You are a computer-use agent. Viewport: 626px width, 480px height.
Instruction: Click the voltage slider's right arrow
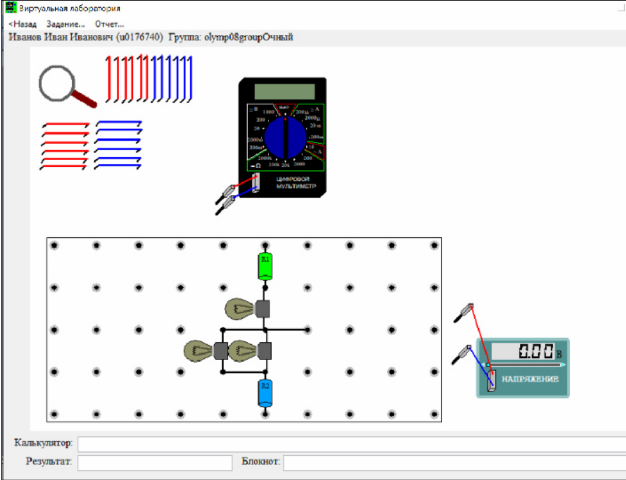pos(563,365)
